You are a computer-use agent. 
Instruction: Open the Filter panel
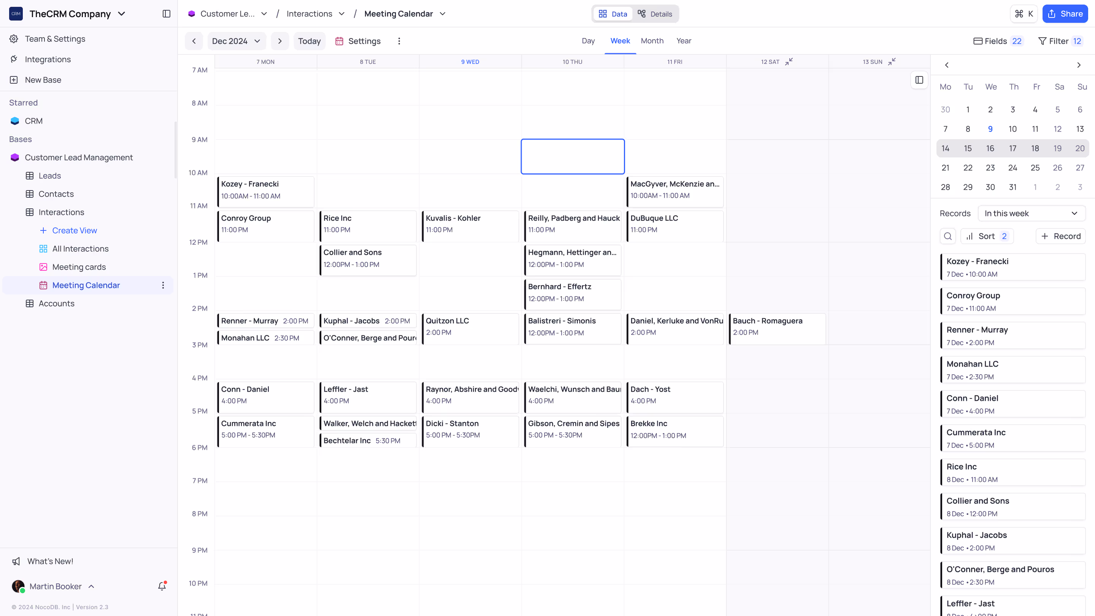1060,41
